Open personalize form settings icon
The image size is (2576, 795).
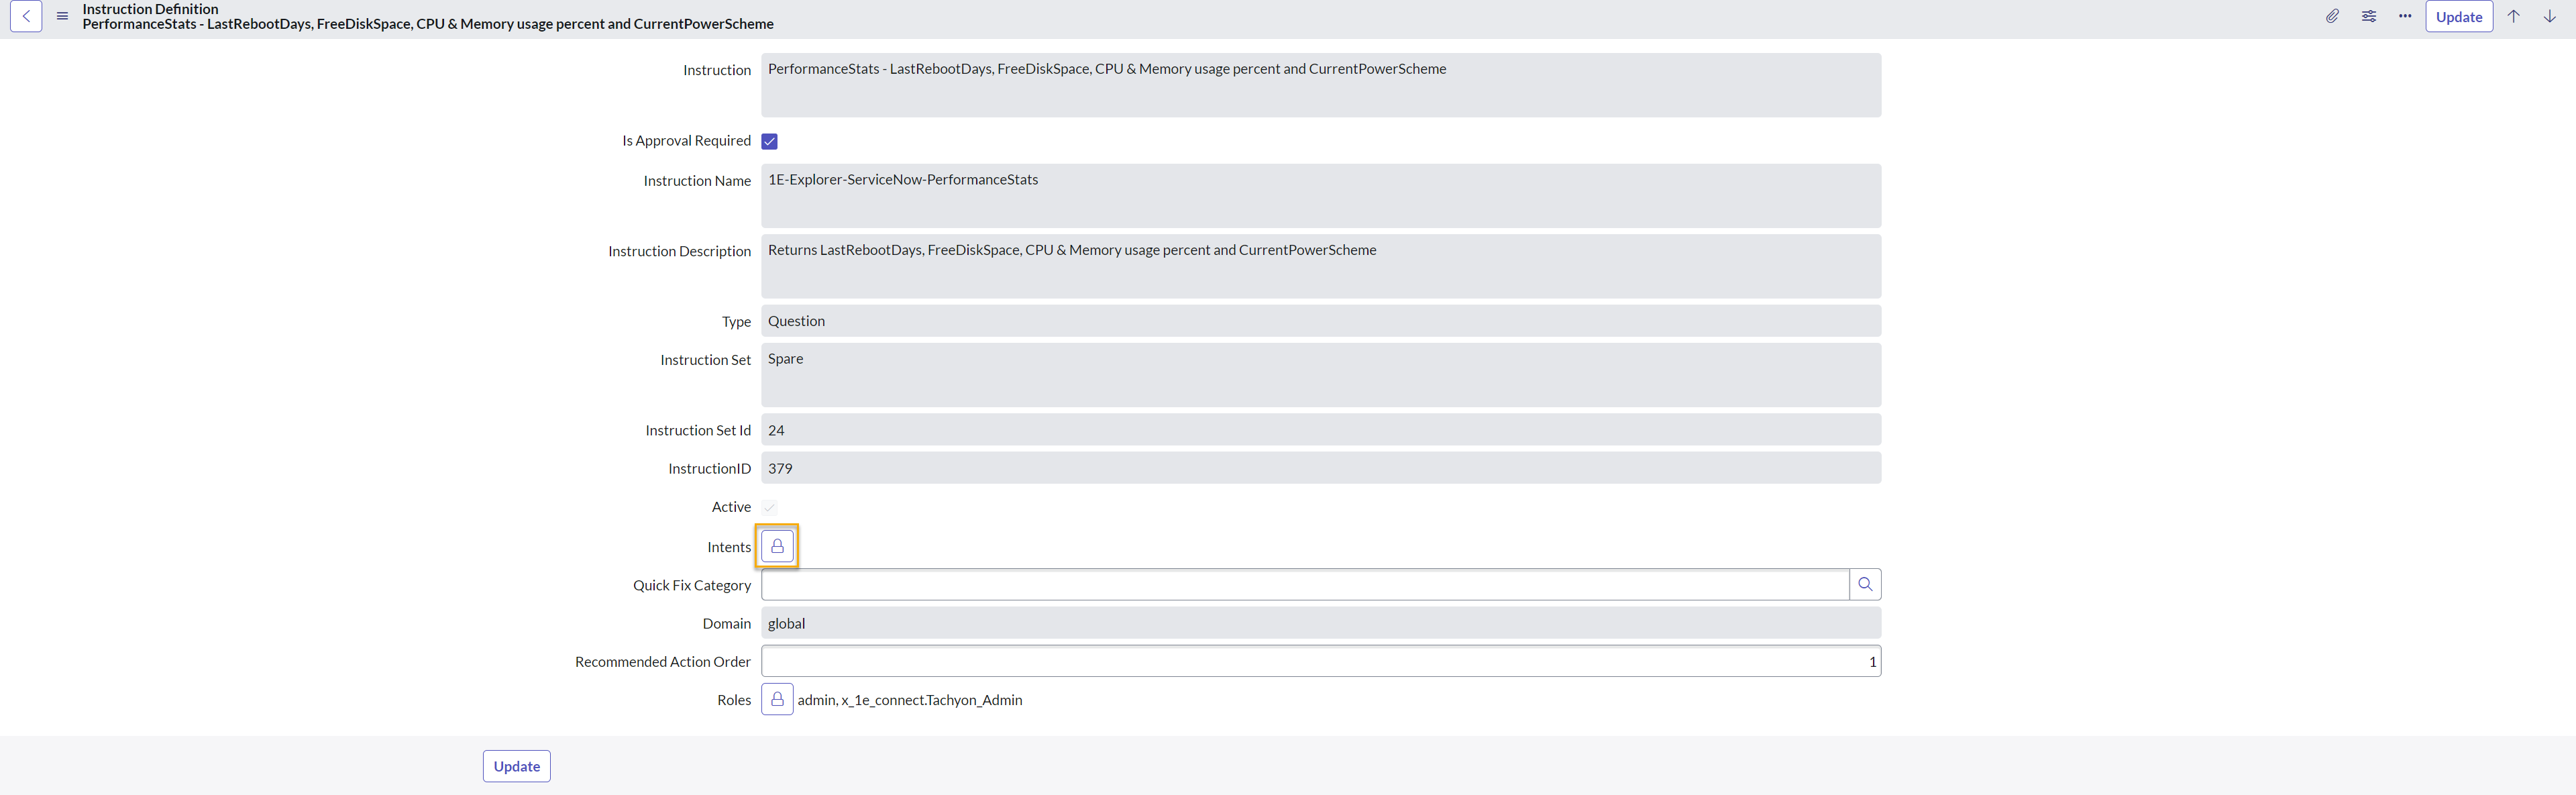click(2369, 17)
